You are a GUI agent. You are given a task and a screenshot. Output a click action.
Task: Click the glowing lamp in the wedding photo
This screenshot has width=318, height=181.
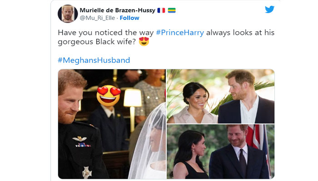pos(133,98)
